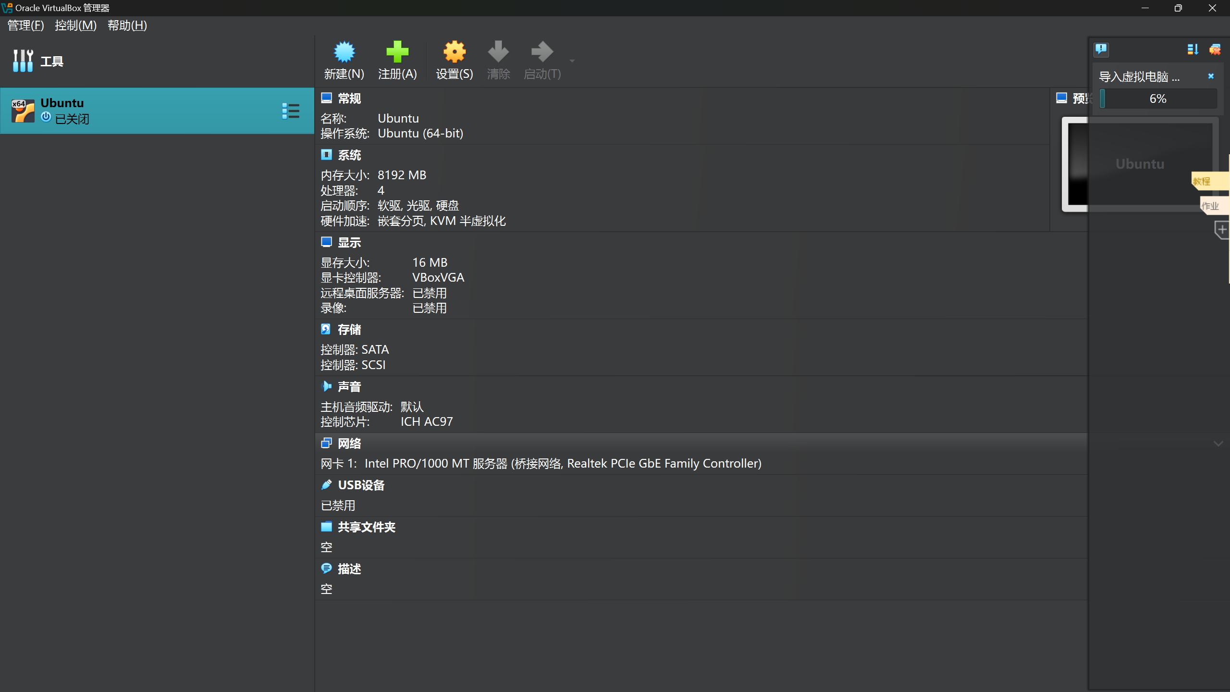
Task: Delete all notifications with clear icon
Action: 1215,49
